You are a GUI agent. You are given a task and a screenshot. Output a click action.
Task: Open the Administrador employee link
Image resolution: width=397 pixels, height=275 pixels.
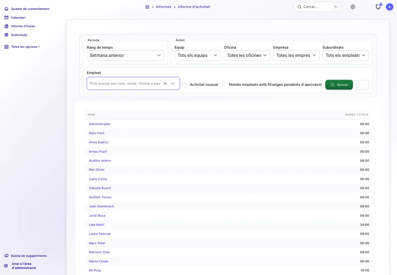click(100, 124)
